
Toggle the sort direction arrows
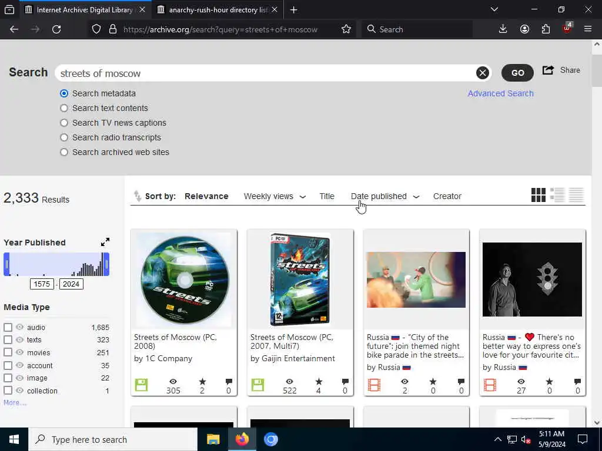[138, 196]
